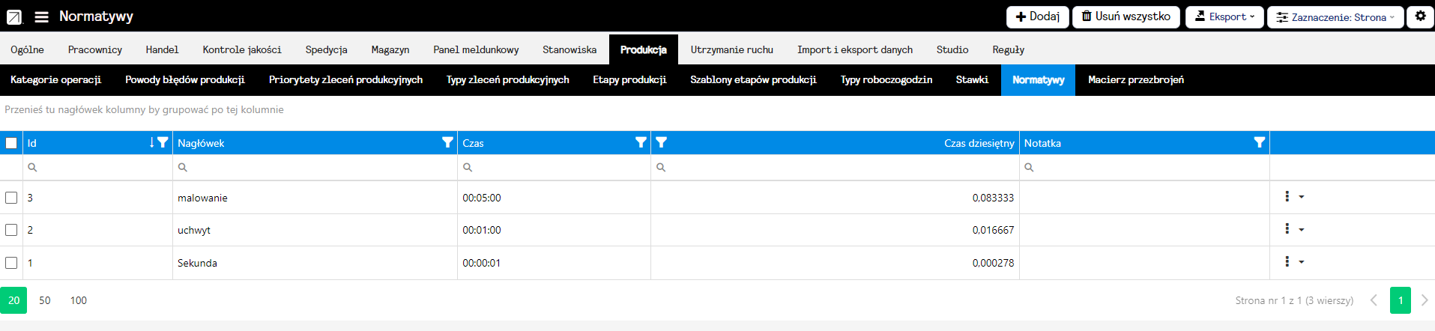Click filter icon in Notatka column
Screen dimensions: 1435x331
point(1260,142)
